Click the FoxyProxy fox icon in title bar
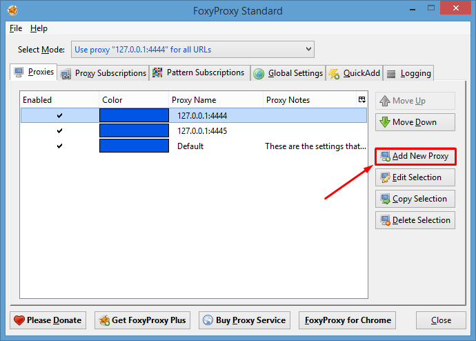The width and height of the screenshot is (476, 341). tap(12, 10)
